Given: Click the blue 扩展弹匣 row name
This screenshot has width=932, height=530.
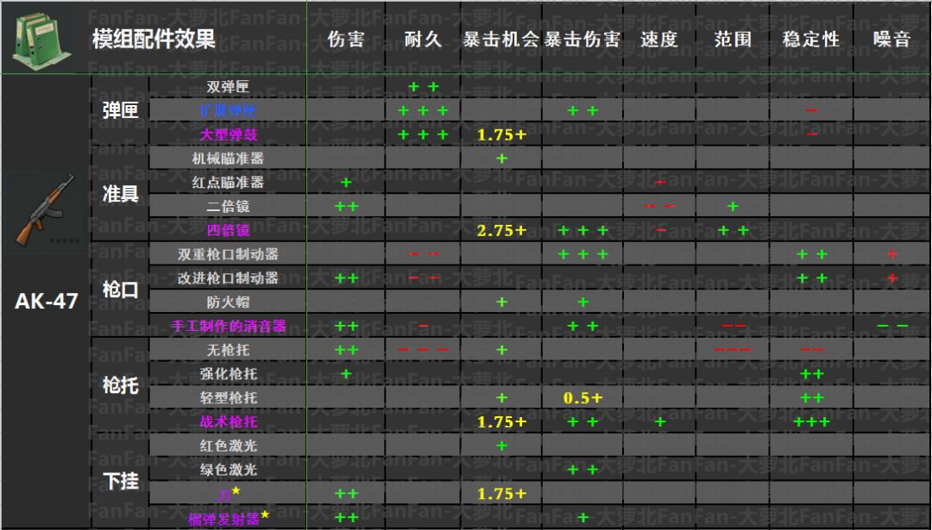Looking at the screenshot, I should [x=228, y=110].
